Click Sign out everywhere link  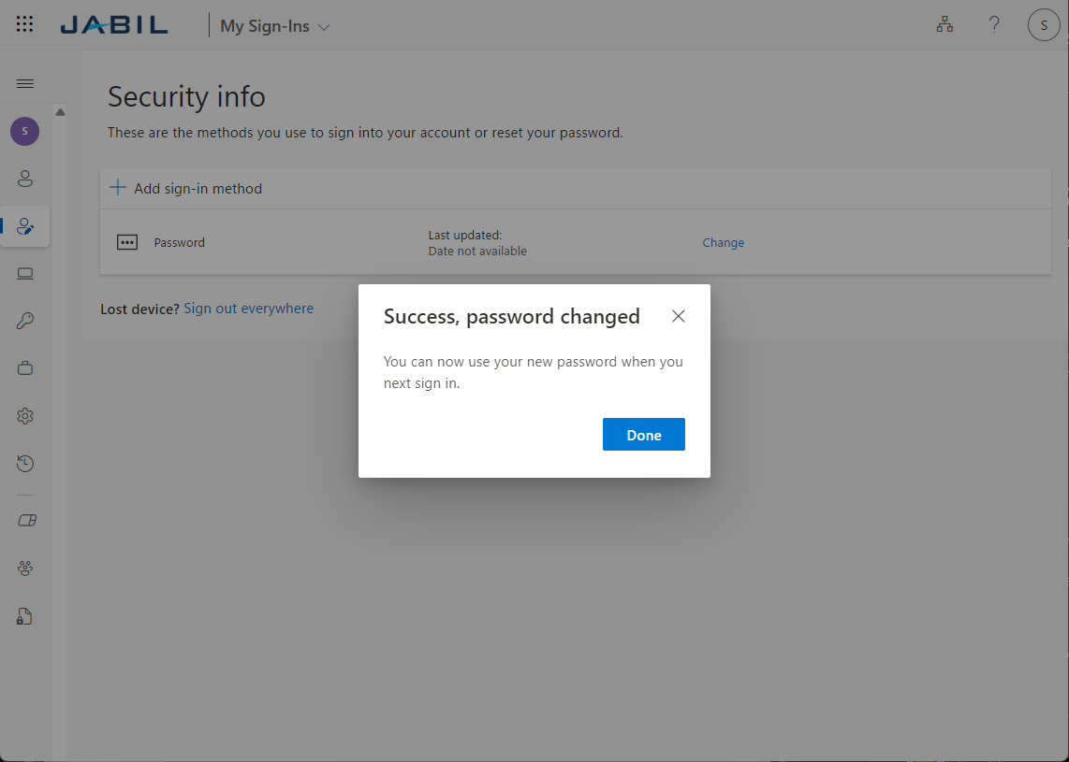[248, 309]
